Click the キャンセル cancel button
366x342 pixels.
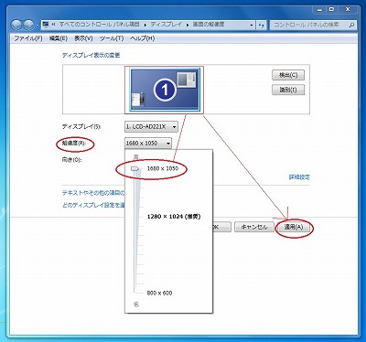[253, 227]
